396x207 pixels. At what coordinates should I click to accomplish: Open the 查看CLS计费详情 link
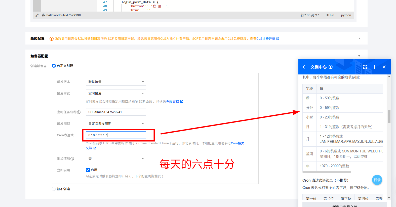tap(264, 39)
